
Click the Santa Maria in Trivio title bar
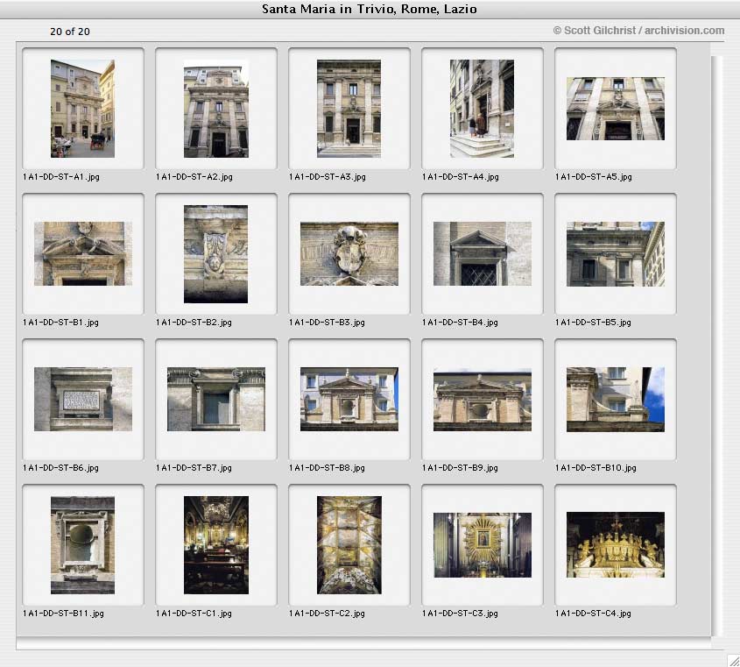[370, 9]
